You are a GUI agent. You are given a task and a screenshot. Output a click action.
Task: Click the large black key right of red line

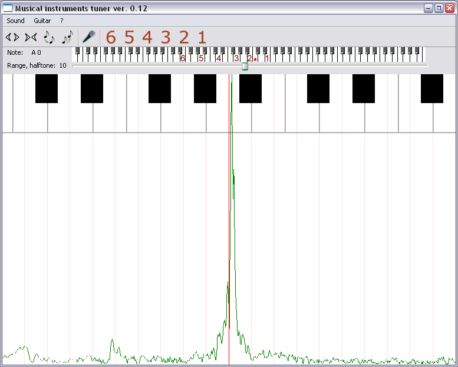(x=251, y=88)
